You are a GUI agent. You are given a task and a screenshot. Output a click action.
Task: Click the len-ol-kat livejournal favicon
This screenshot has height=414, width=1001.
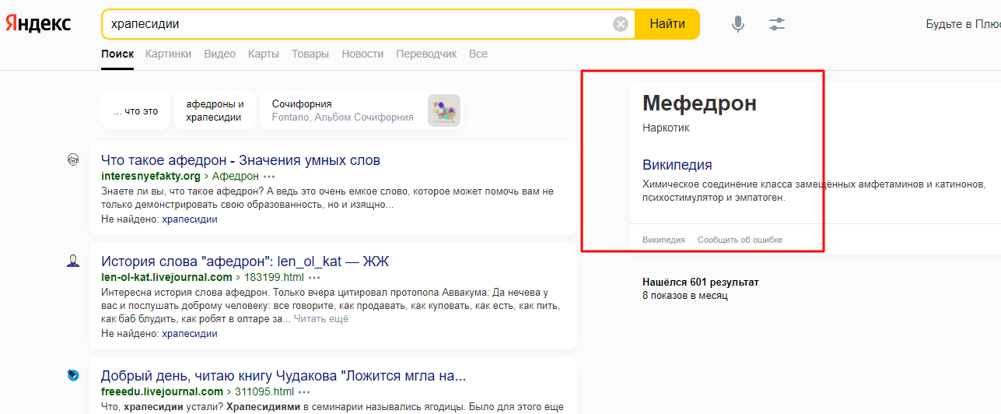[73, 261]
